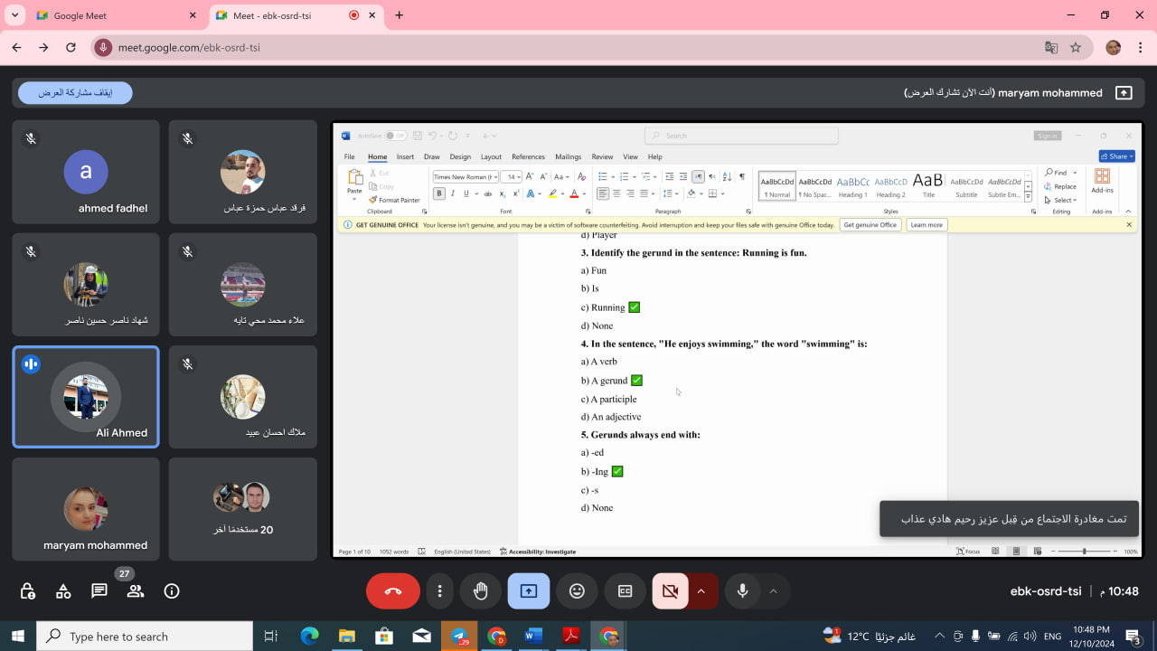
Task: Select Ali Ahmed participant tile
Action: tap(86, 397)
